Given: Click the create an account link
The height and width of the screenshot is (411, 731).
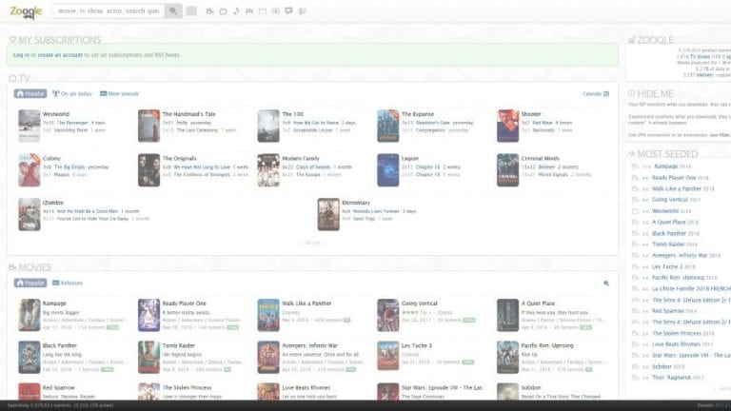Looking at the screenshot, I should click(x=59, y=56).
